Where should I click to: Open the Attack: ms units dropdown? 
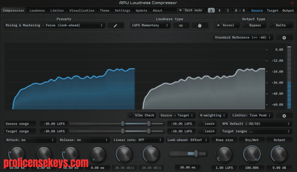(30, 140)
